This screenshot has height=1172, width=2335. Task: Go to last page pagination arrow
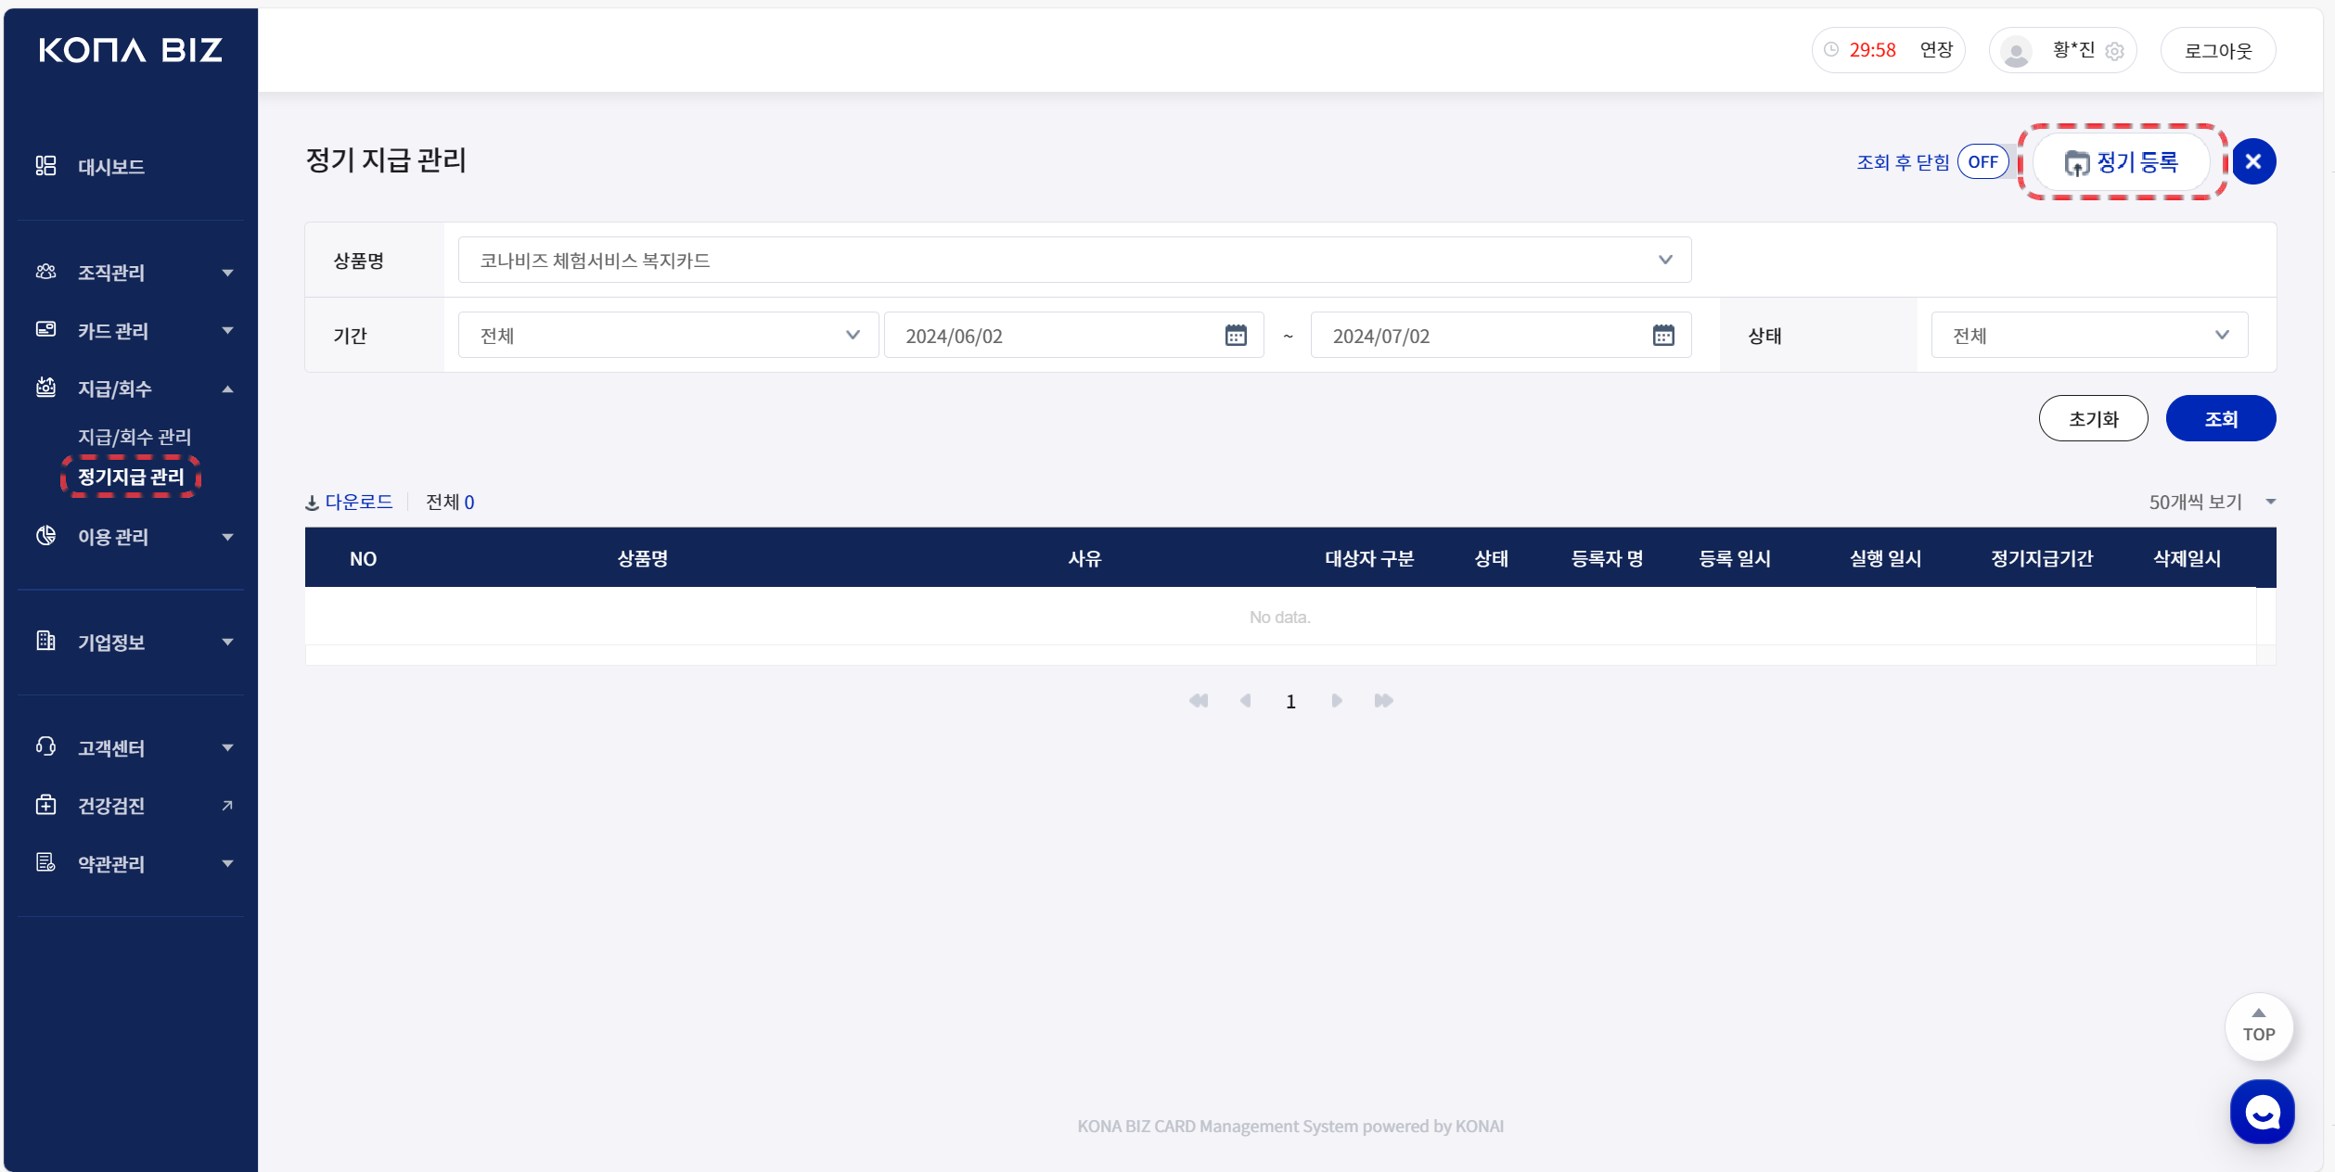[1383, 701]
